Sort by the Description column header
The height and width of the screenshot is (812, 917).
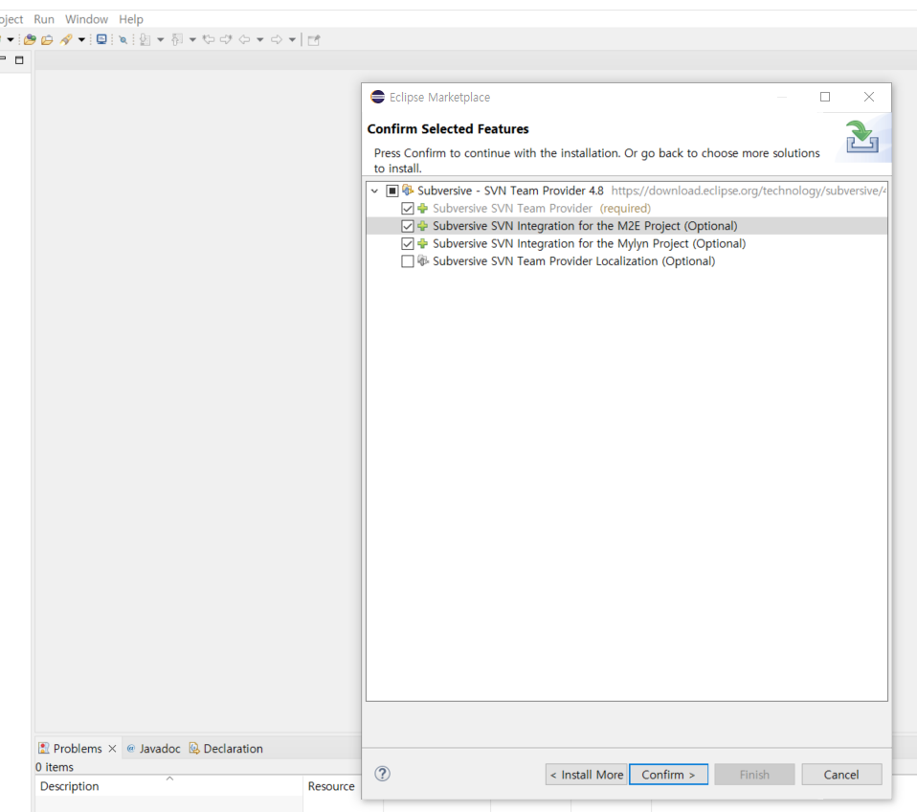[168, 786]
